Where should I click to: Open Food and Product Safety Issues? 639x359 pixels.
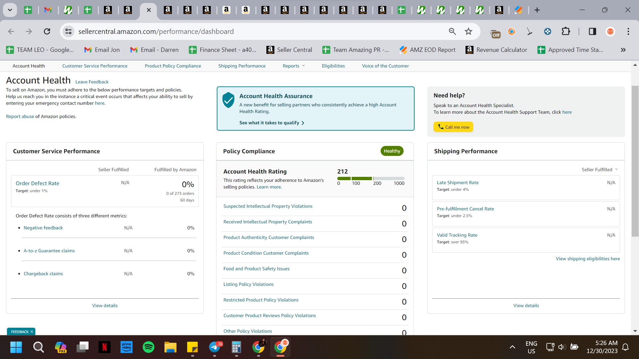click(256, 269)
